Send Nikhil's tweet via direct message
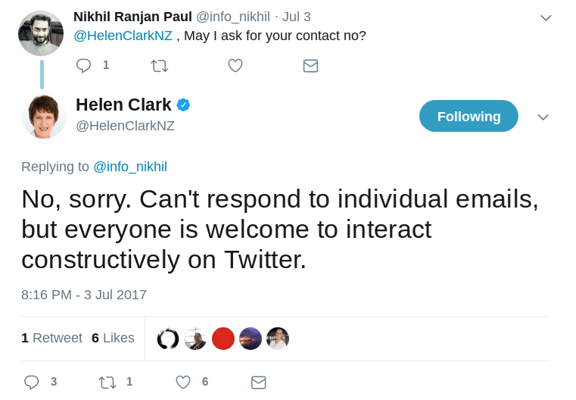This screenshot has width=576, height=400. [x=310, y=66]
